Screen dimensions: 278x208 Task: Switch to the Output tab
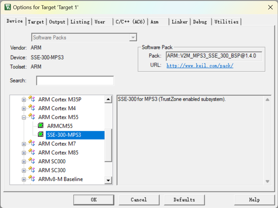coord(57,22)
